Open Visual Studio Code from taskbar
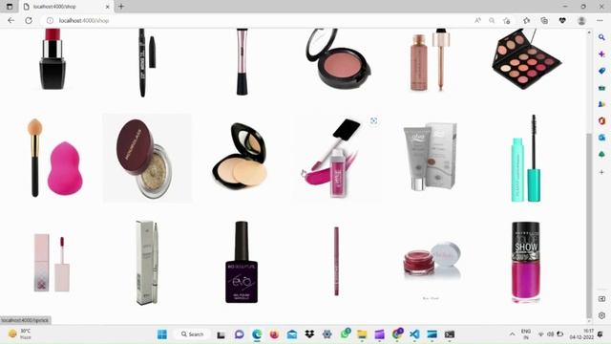This screenshot has width=611, height=344. [414, 334]
